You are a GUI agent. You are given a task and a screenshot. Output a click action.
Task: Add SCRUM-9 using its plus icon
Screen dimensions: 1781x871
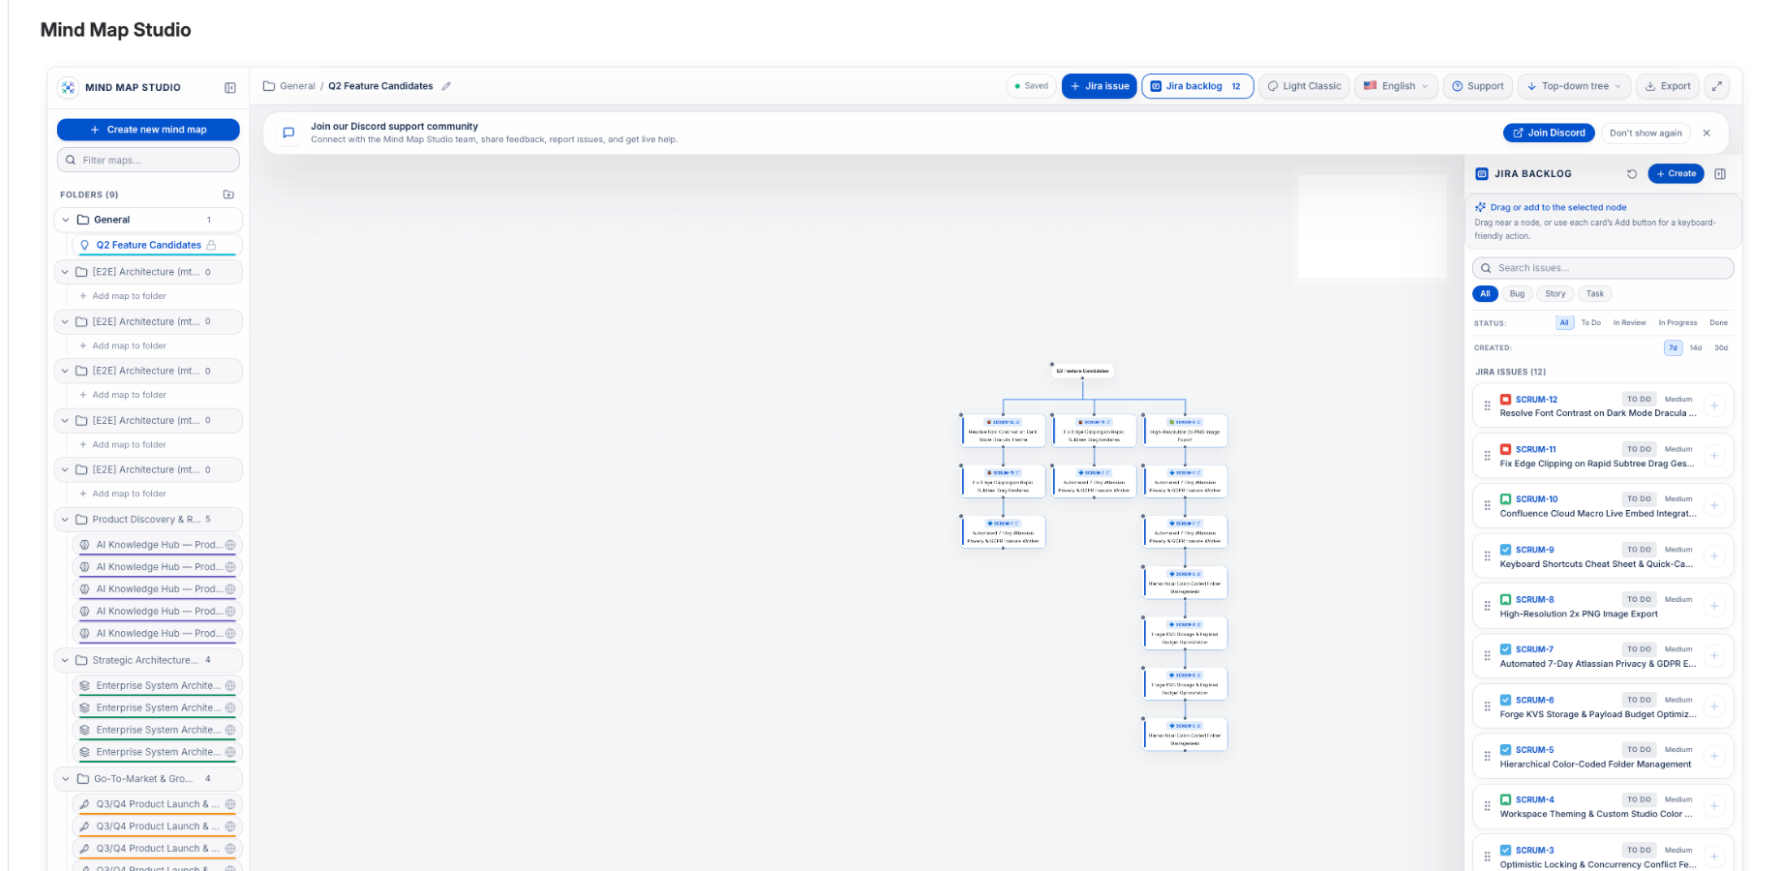tap(1714, 556)
